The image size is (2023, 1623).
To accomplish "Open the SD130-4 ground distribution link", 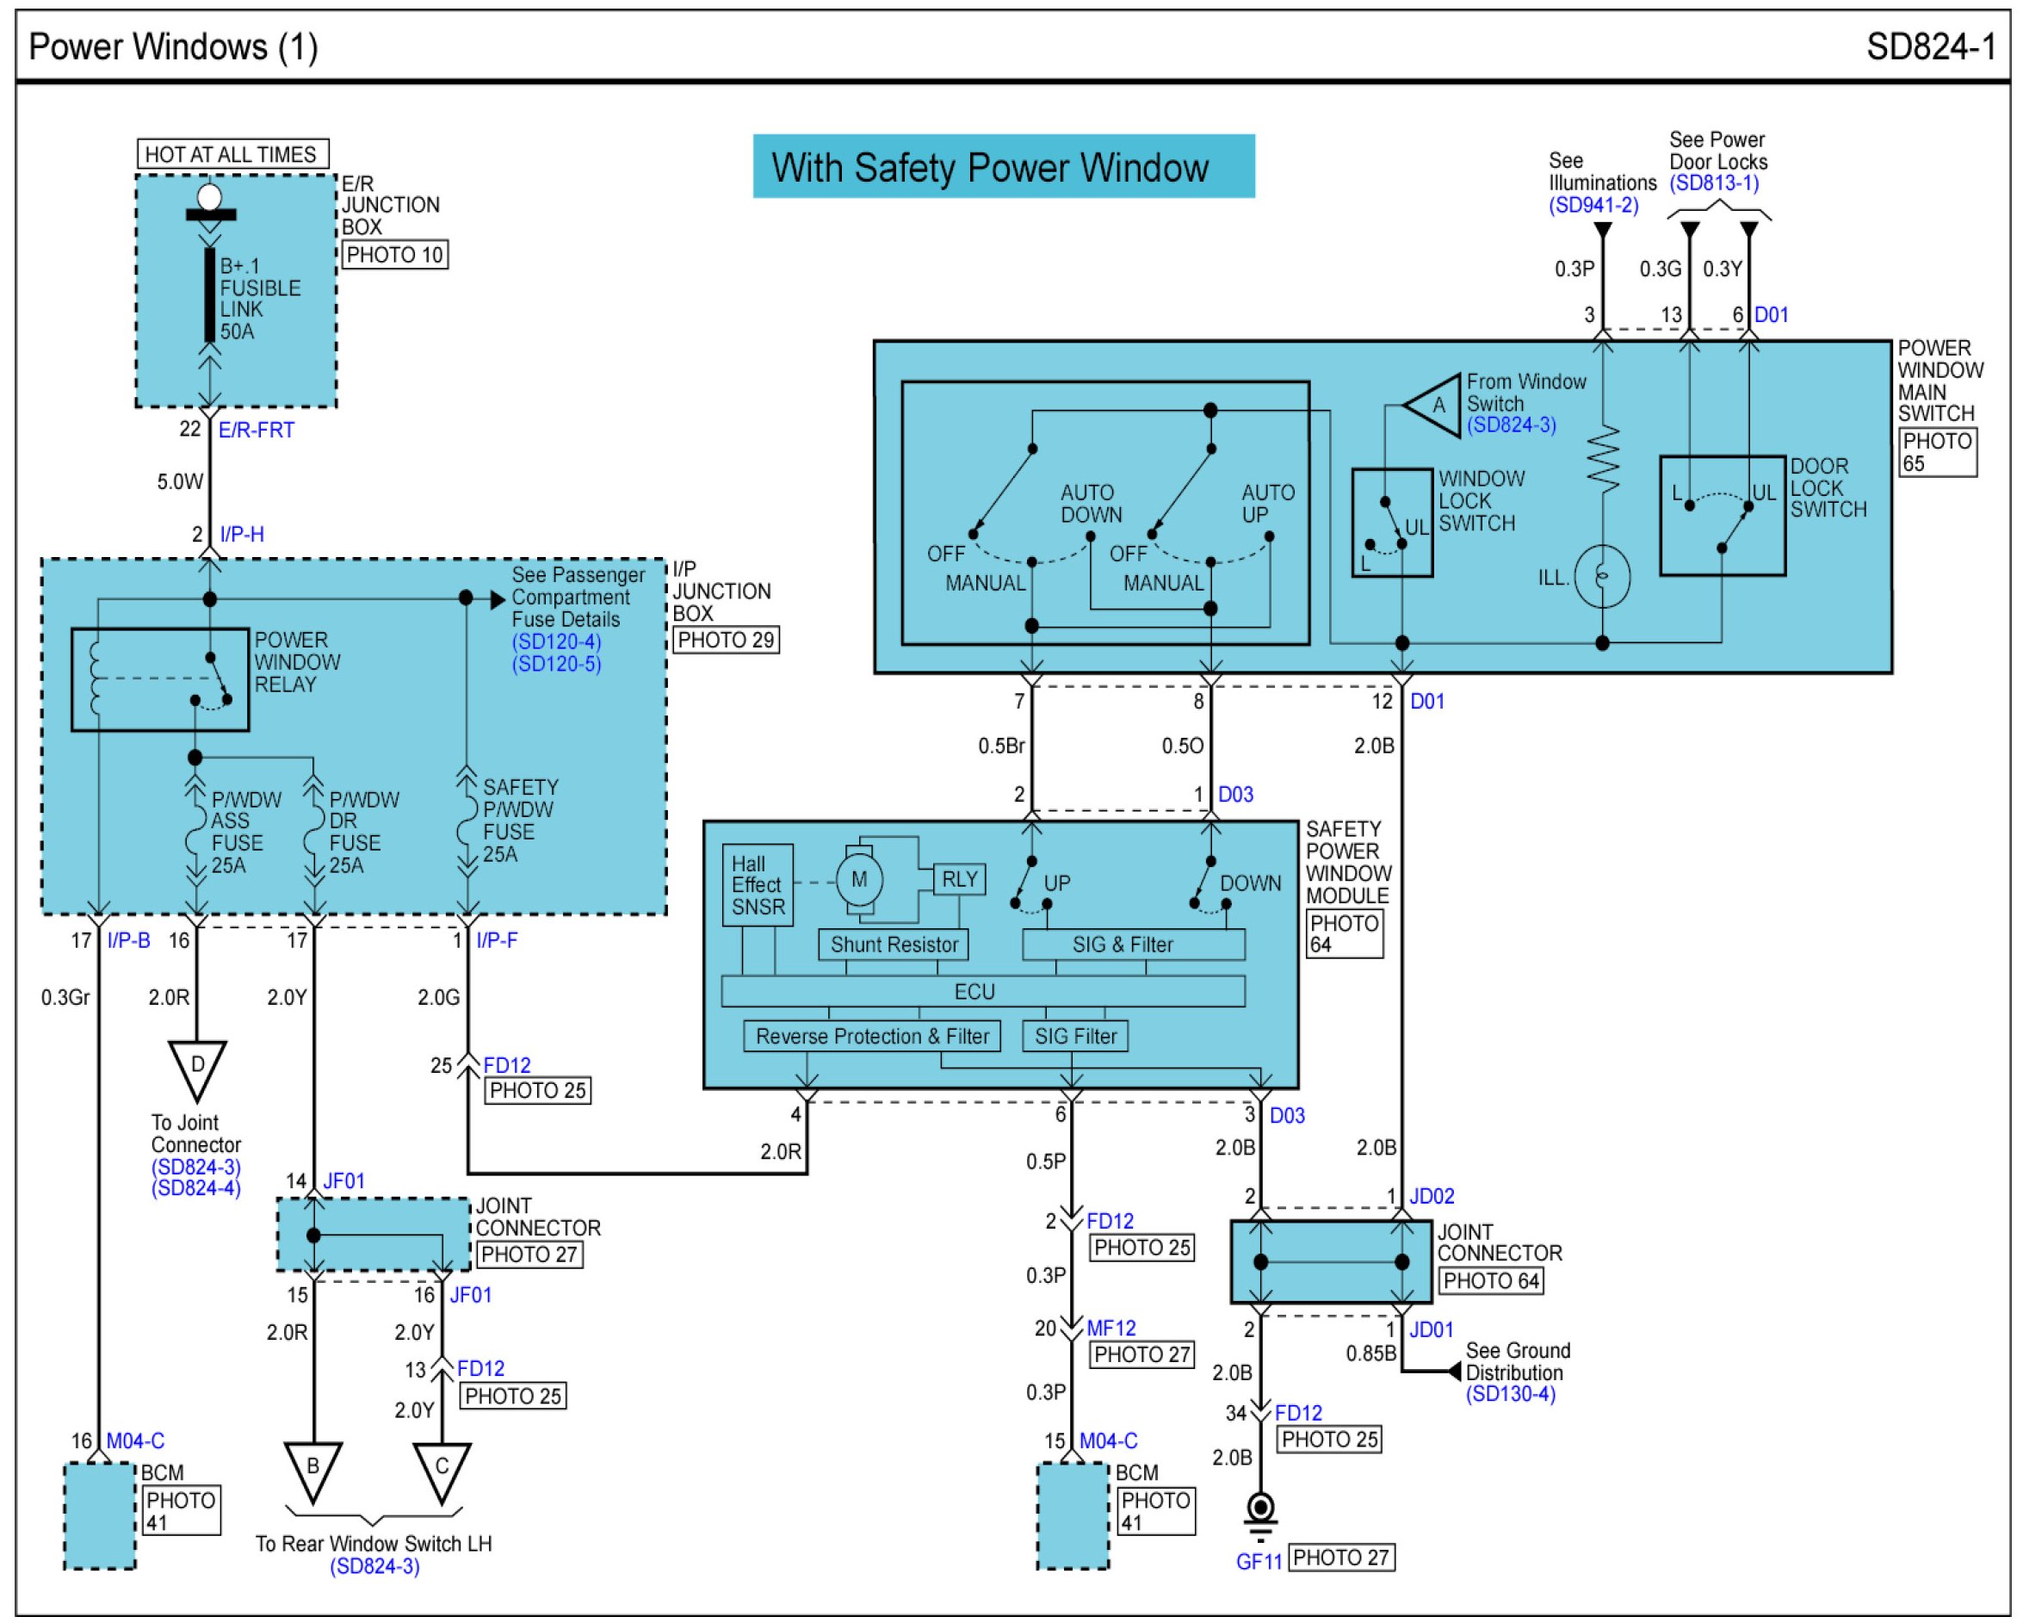I will point(1510,1394).
